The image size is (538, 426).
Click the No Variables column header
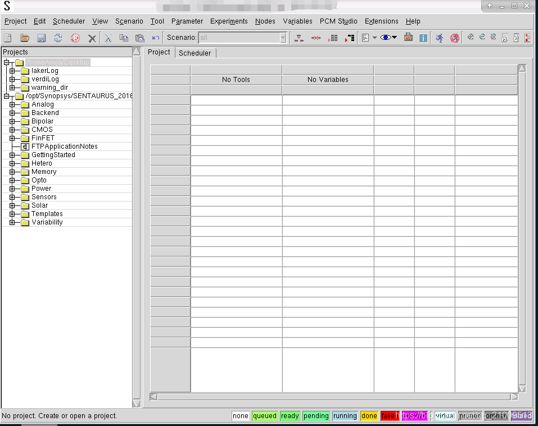pos(328,80)
